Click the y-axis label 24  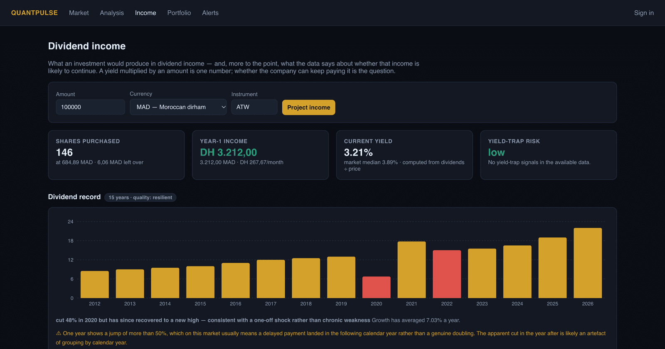pos(71,222)
